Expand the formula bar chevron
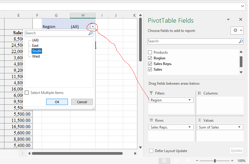Viewport: 249px width, 164px height. [x=242, y=6]
